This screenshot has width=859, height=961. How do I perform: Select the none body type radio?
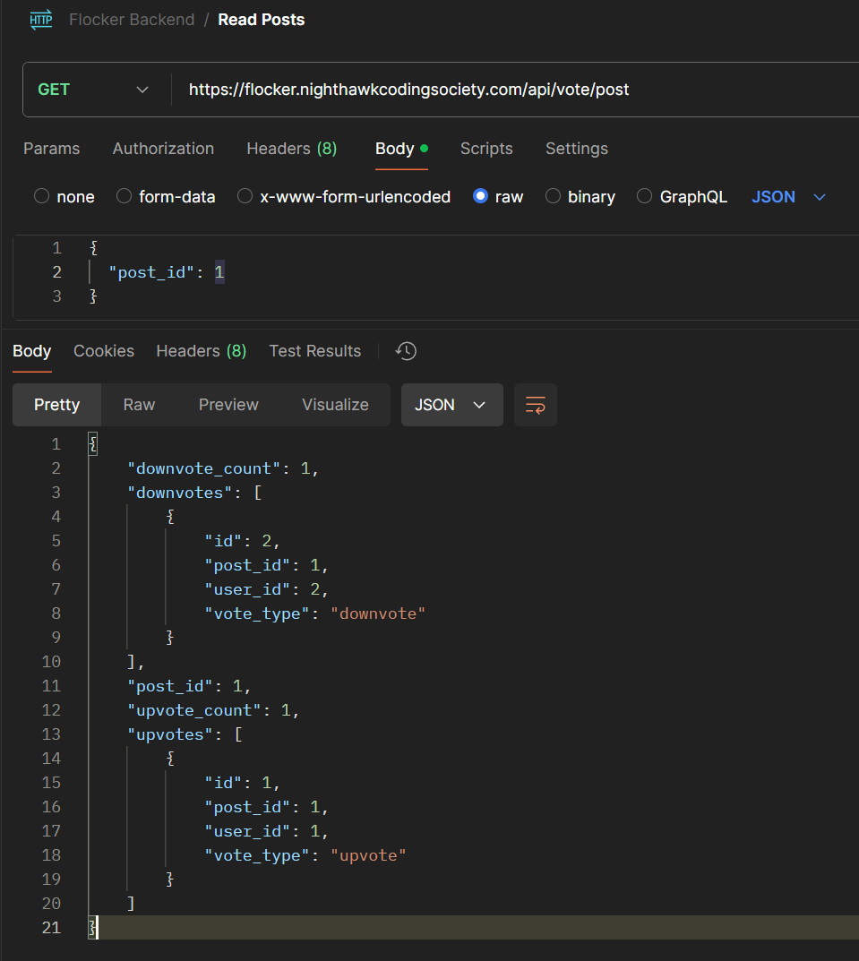click(41, 197)
